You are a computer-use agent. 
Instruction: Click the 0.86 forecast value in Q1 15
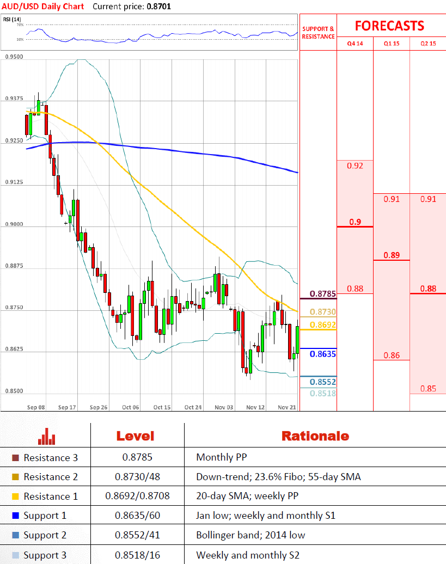tap(392, 355)
